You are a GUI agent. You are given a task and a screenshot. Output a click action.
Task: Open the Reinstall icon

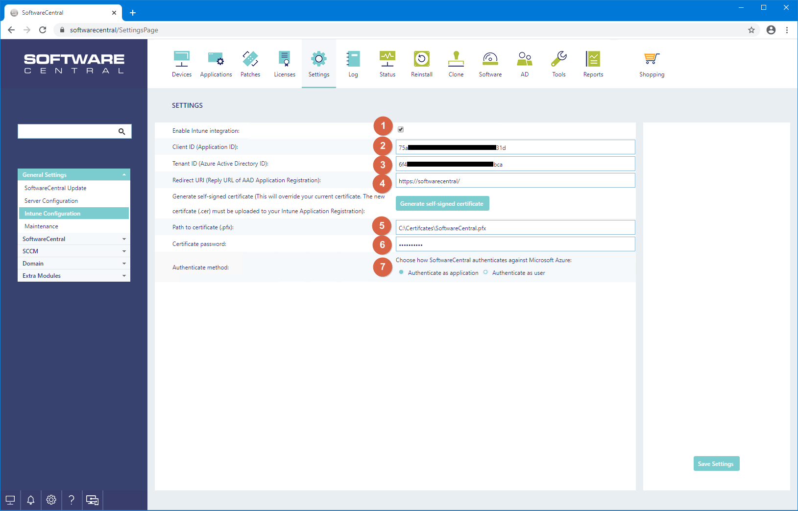tap(421, 59)
